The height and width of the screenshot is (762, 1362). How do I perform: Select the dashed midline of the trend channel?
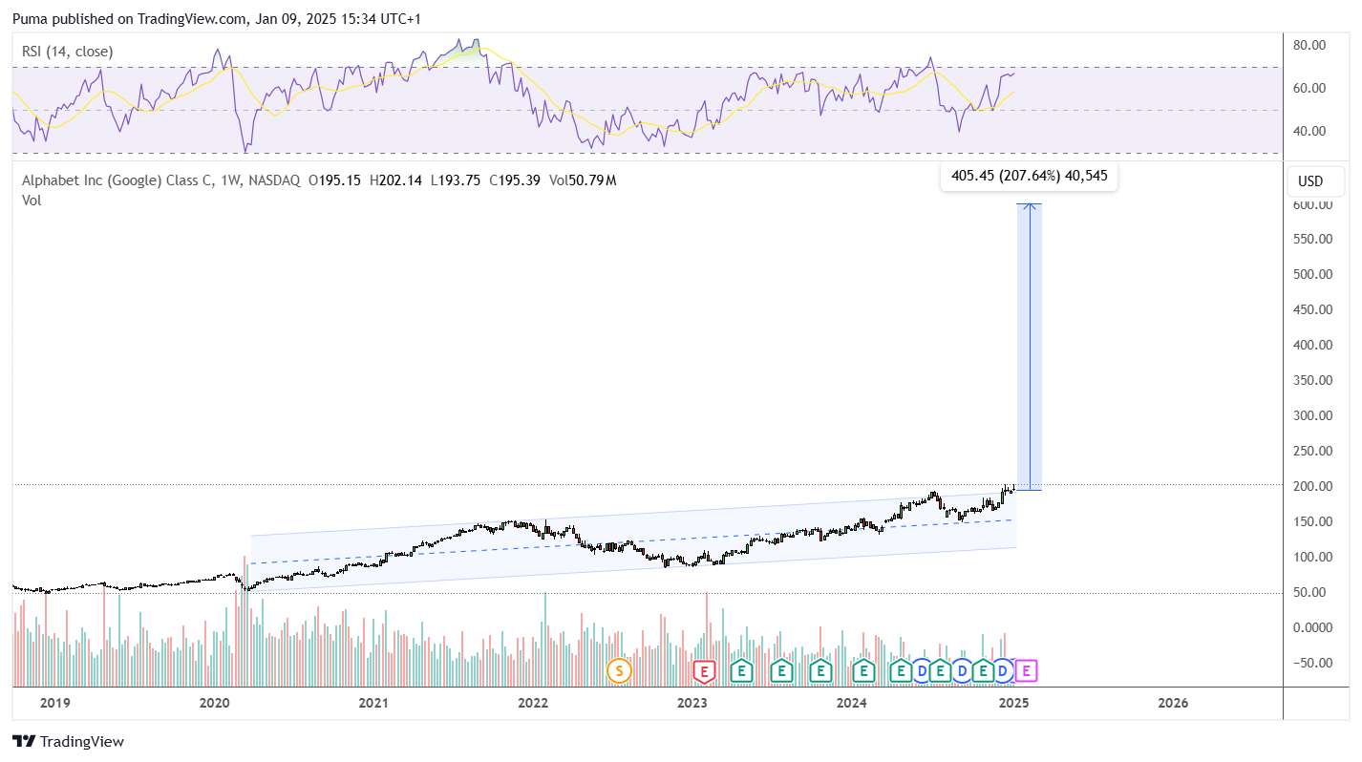[x=632, y=541]
